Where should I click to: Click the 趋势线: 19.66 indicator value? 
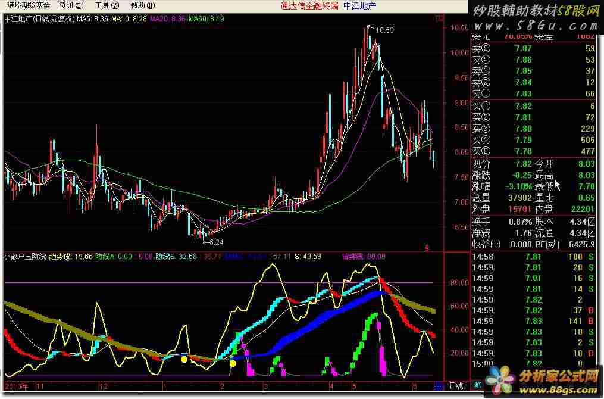pyautogui.click(x=70, y=256)
